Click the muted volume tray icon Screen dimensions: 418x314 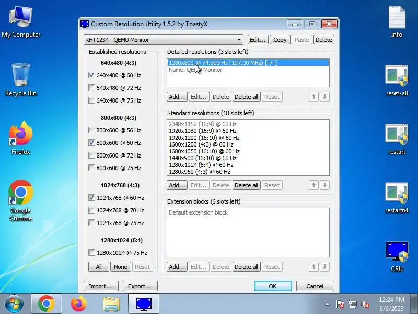(365, 304)
